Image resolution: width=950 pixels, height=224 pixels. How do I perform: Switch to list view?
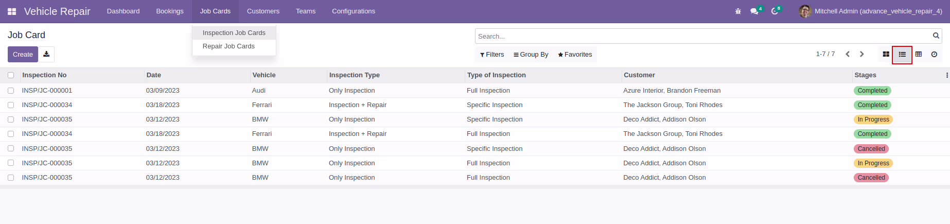(x=902, y=54)
